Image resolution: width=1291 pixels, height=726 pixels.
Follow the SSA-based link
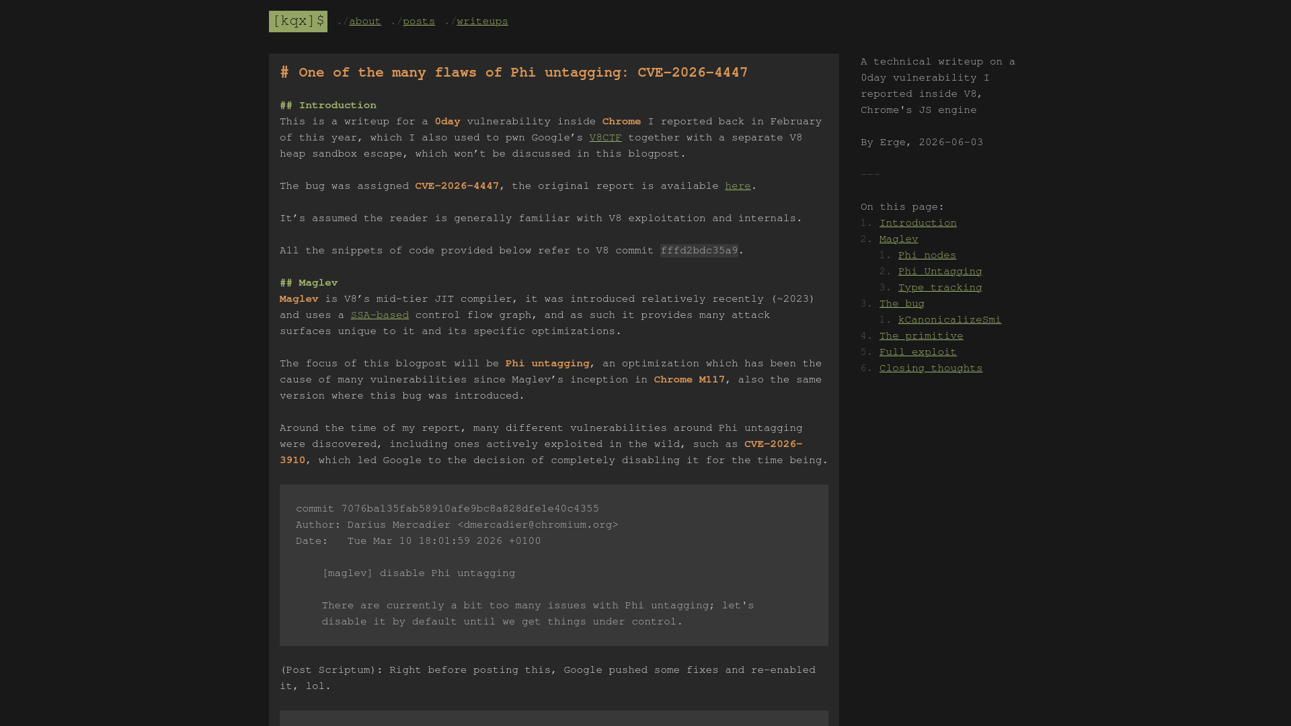point(379,315)
